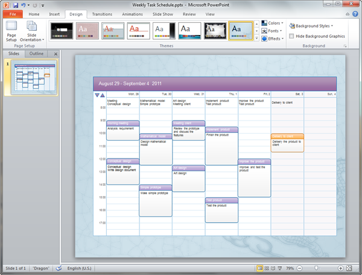The image size is (362, 275).
Task: Switch to Normal view icon
Action: (260, 268)
